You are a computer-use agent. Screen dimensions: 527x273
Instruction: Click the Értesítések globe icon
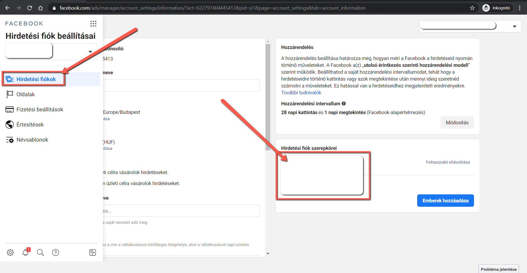tap(10, 125)
